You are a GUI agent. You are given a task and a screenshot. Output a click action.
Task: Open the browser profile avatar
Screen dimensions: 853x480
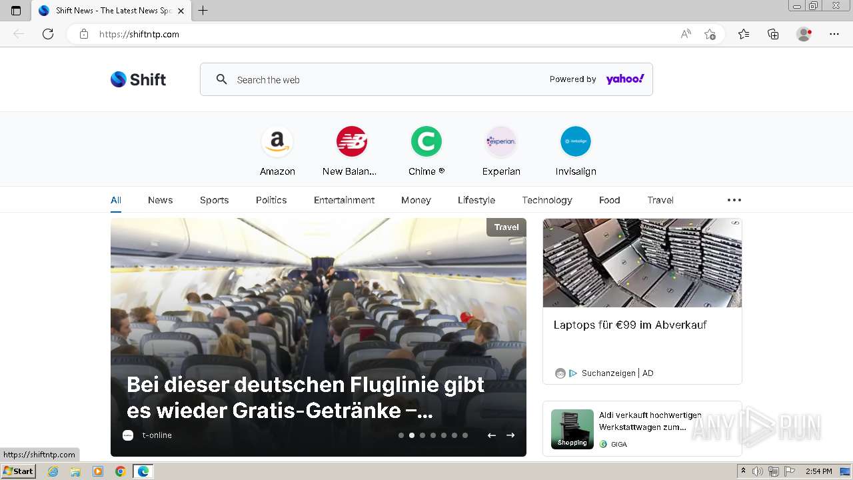(804, 34)
